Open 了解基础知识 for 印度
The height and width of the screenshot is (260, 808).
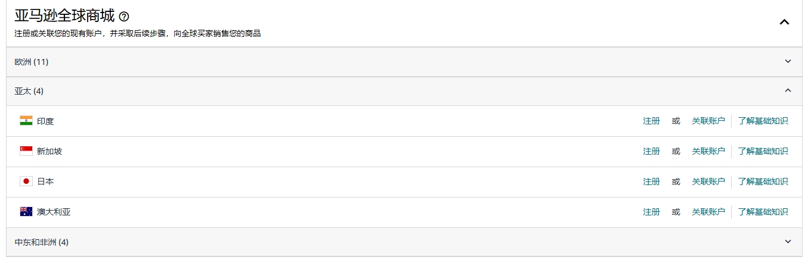pyautogui.click(x=763, y=121)
